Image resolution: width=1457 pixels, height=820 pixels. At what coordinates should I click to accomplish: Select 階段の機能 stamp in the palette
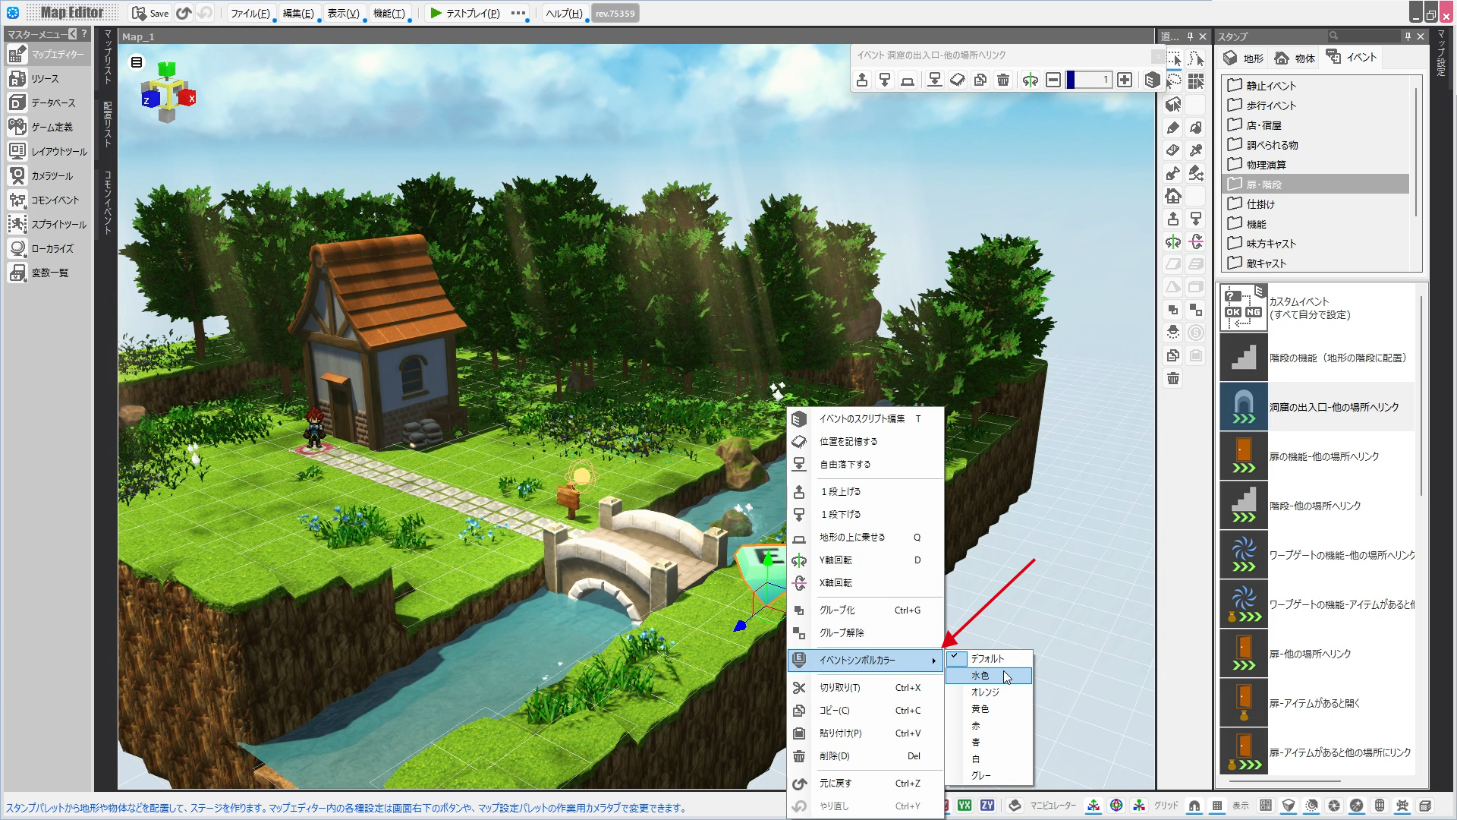pos(1317,358)
